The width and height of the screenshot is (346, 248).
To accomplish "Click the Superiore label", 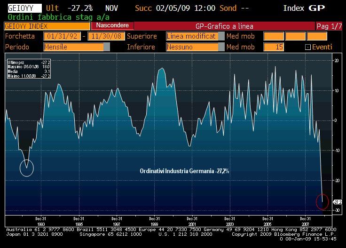I will coord(142,36).
